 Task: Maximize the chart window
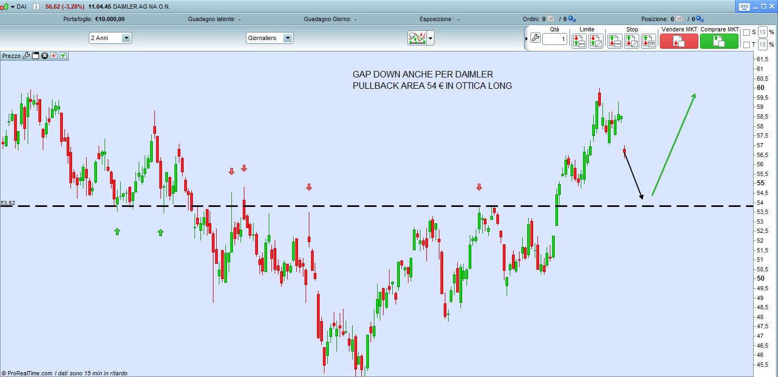coord(763,6)
